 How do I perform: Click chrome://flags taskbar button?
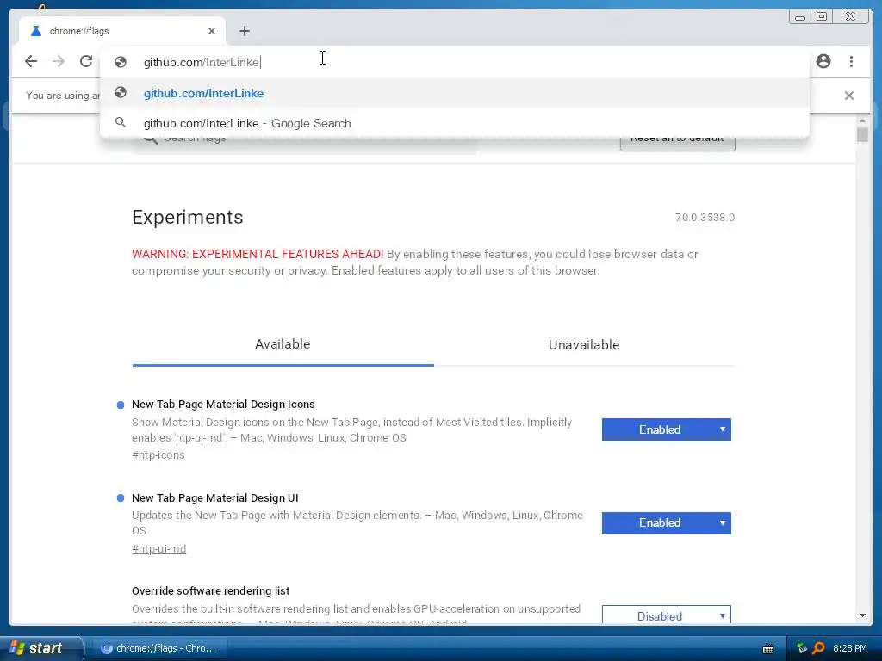tap(159, 648)
